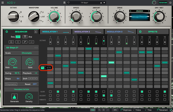Screen dimensions: 173x112
Task: Open the history list icon
Action: pyautogui.click(x=104, y=110)
